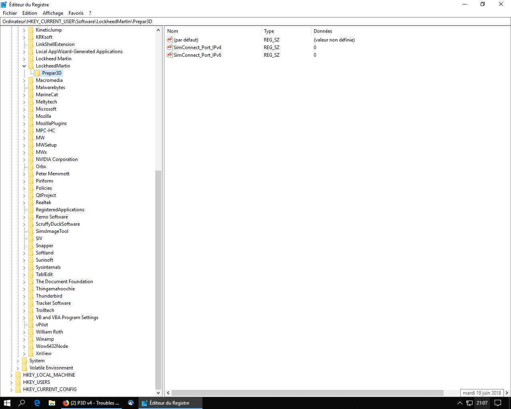This screenshot has height=409, width=511.
Task: Expand the Microsoft registry key
Action: [x=24, y=109]
